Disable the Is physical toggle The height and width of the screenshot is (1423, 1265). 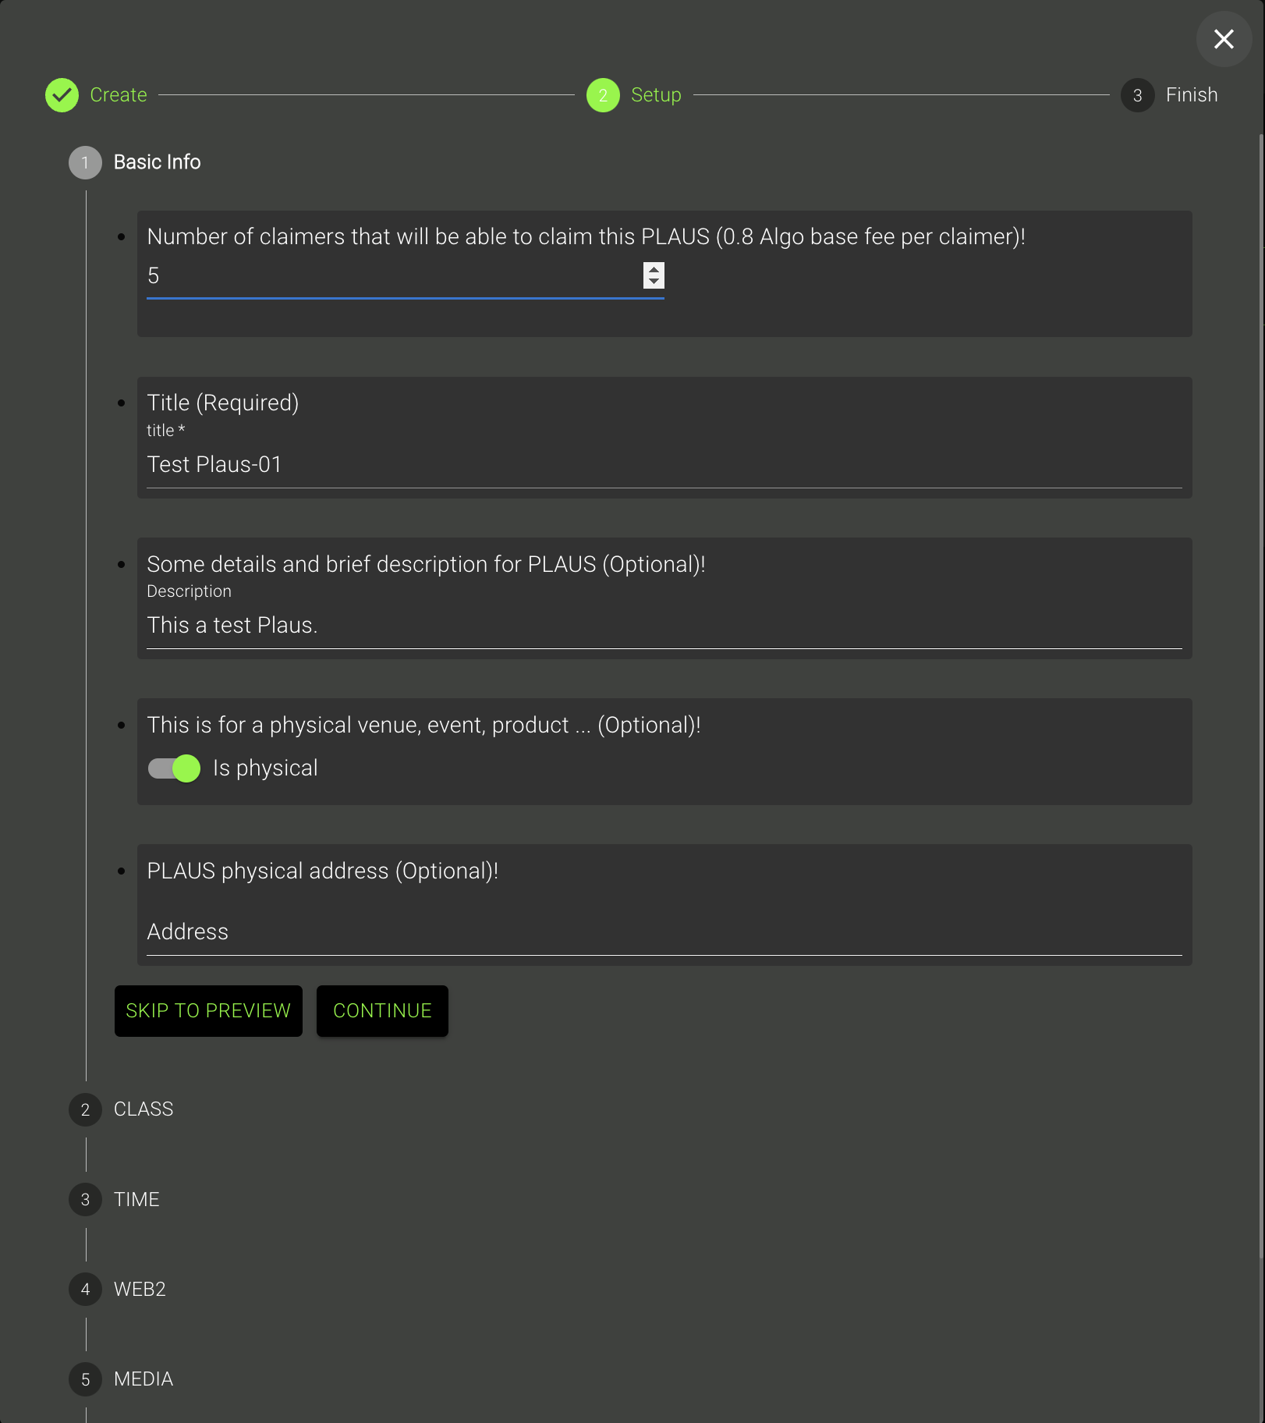tap(175, 768)
